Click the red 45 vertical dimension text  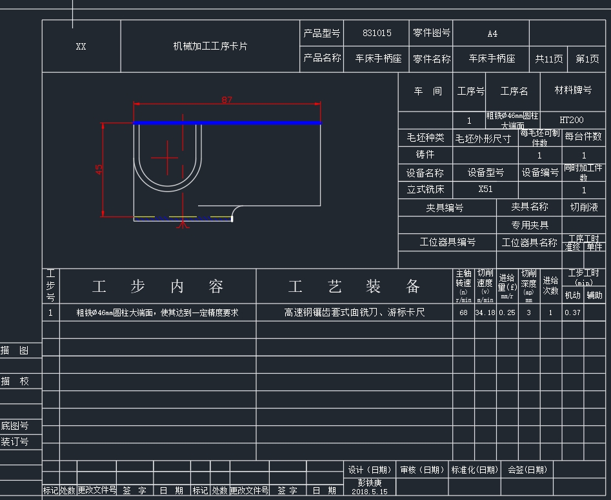click(x=99, y=169)
